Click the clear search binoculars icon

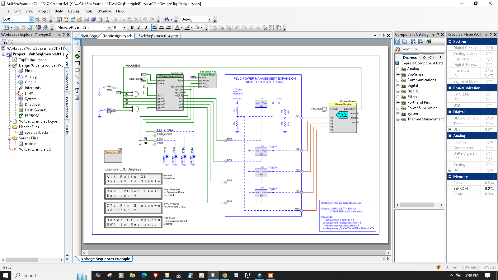pyautogui.click(x=398, y=49)
